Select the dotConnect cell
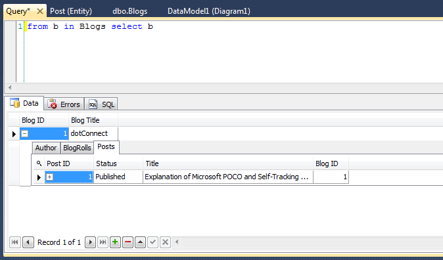 pos(93,133)
